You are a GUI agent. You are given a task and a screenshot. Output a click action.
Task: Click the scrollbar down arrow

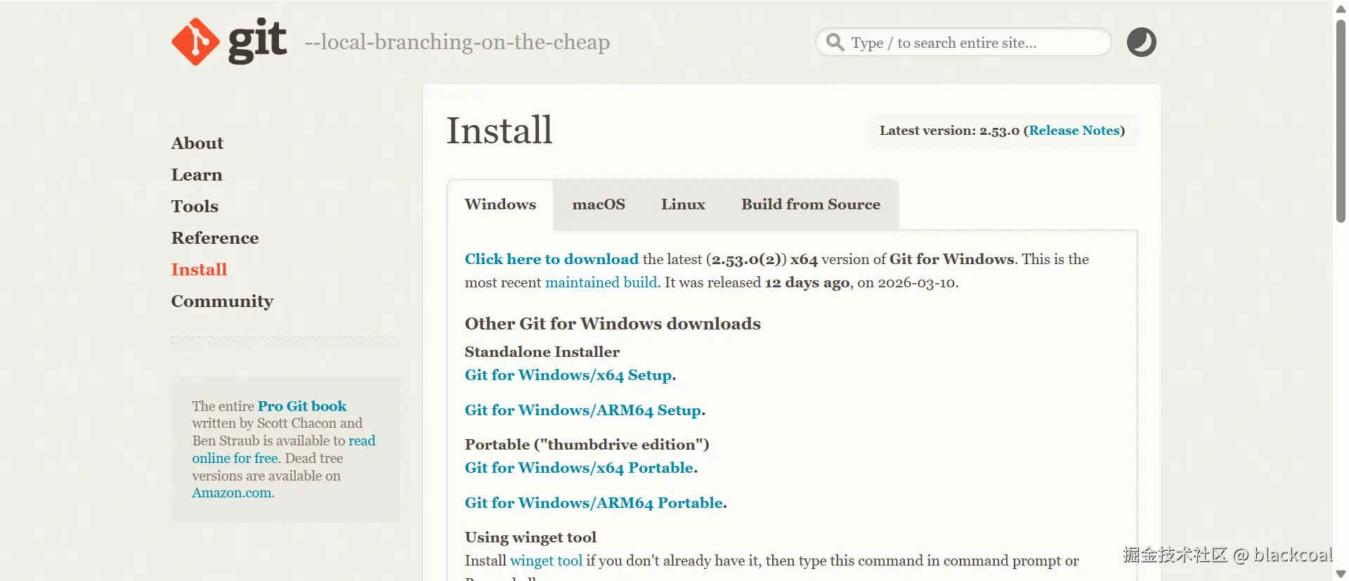point(1341,574)
